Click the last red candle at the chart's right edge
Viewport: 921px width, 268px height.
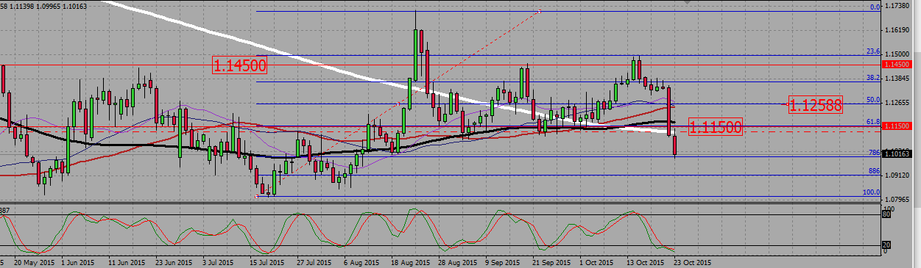coord(675,145)
